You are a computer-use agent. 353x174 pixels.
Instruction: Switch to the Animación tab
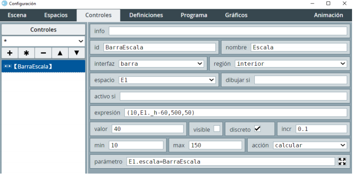[328, 15]
